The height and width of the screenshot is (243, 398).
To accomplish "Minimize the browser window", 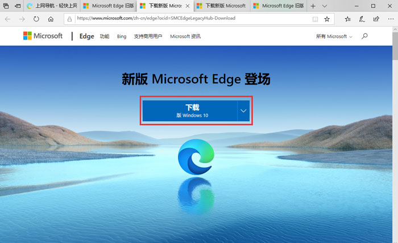I will [356, 6].
